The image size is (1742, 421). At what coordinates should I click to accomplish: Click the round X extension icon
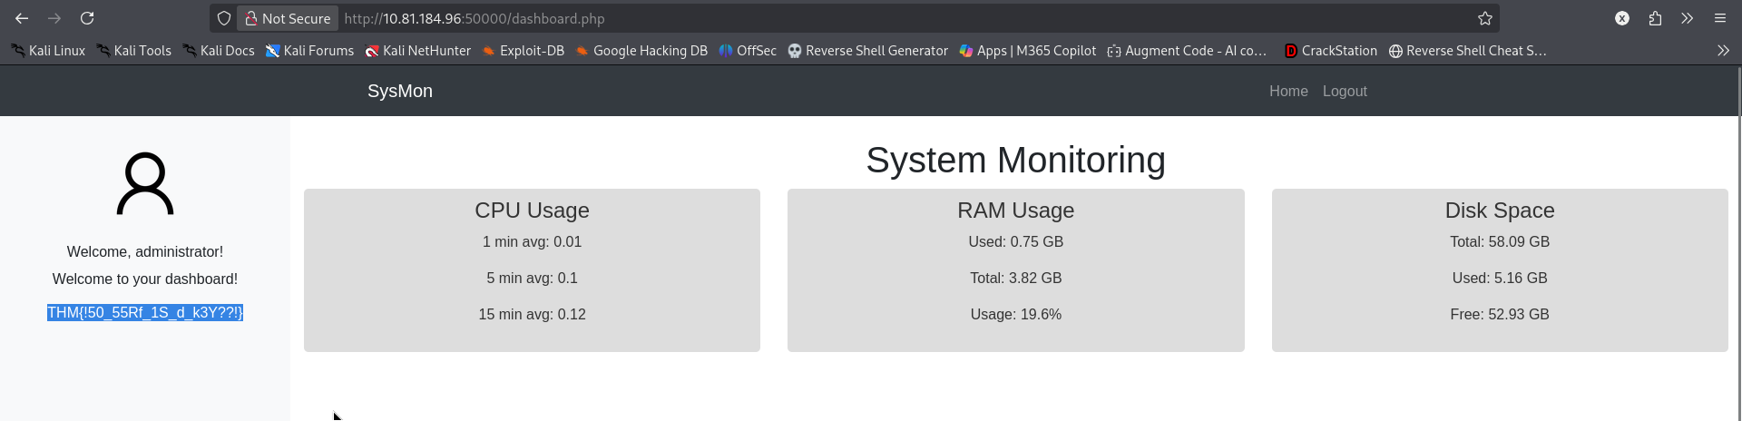point(1622,18)
